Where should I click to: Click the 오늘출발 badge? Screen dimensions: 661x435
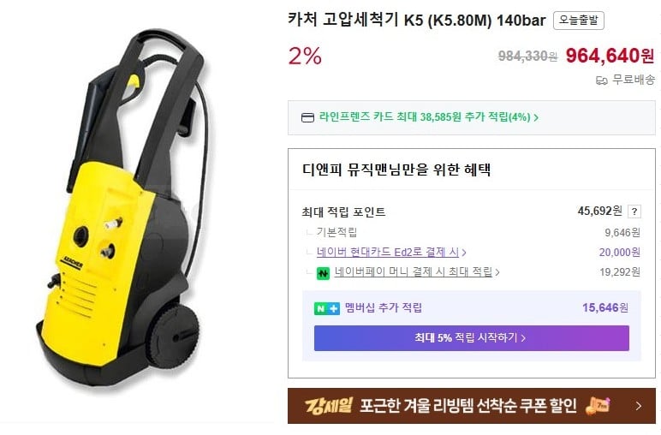click(579, 21)
